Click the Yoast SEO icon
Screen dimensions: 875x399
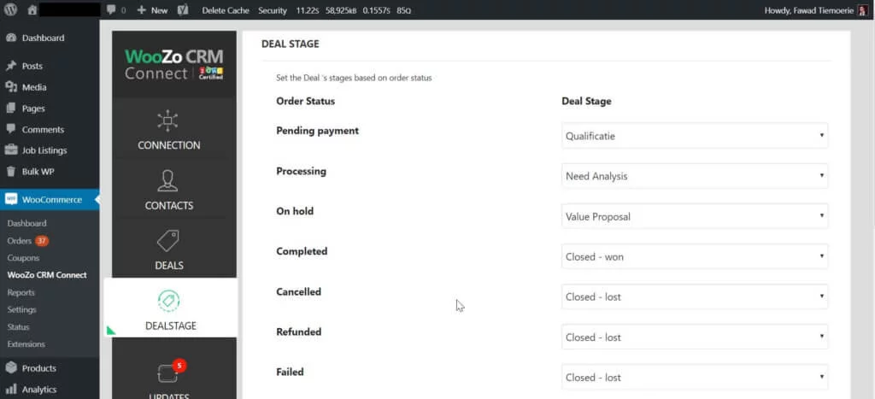click(183, 10)
